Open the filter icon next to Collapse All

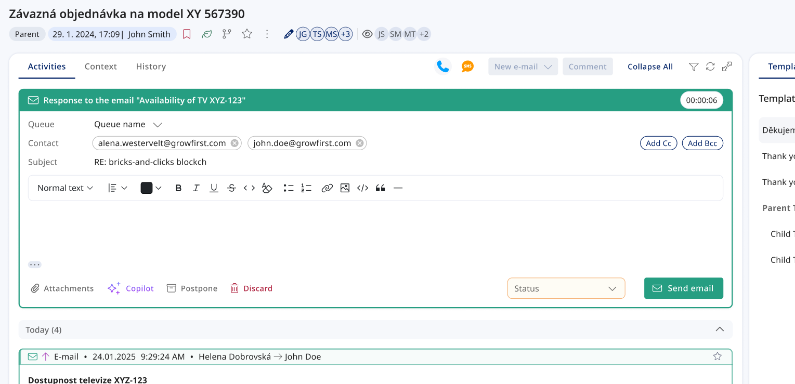pyautogui.click(x=694, y=67)
